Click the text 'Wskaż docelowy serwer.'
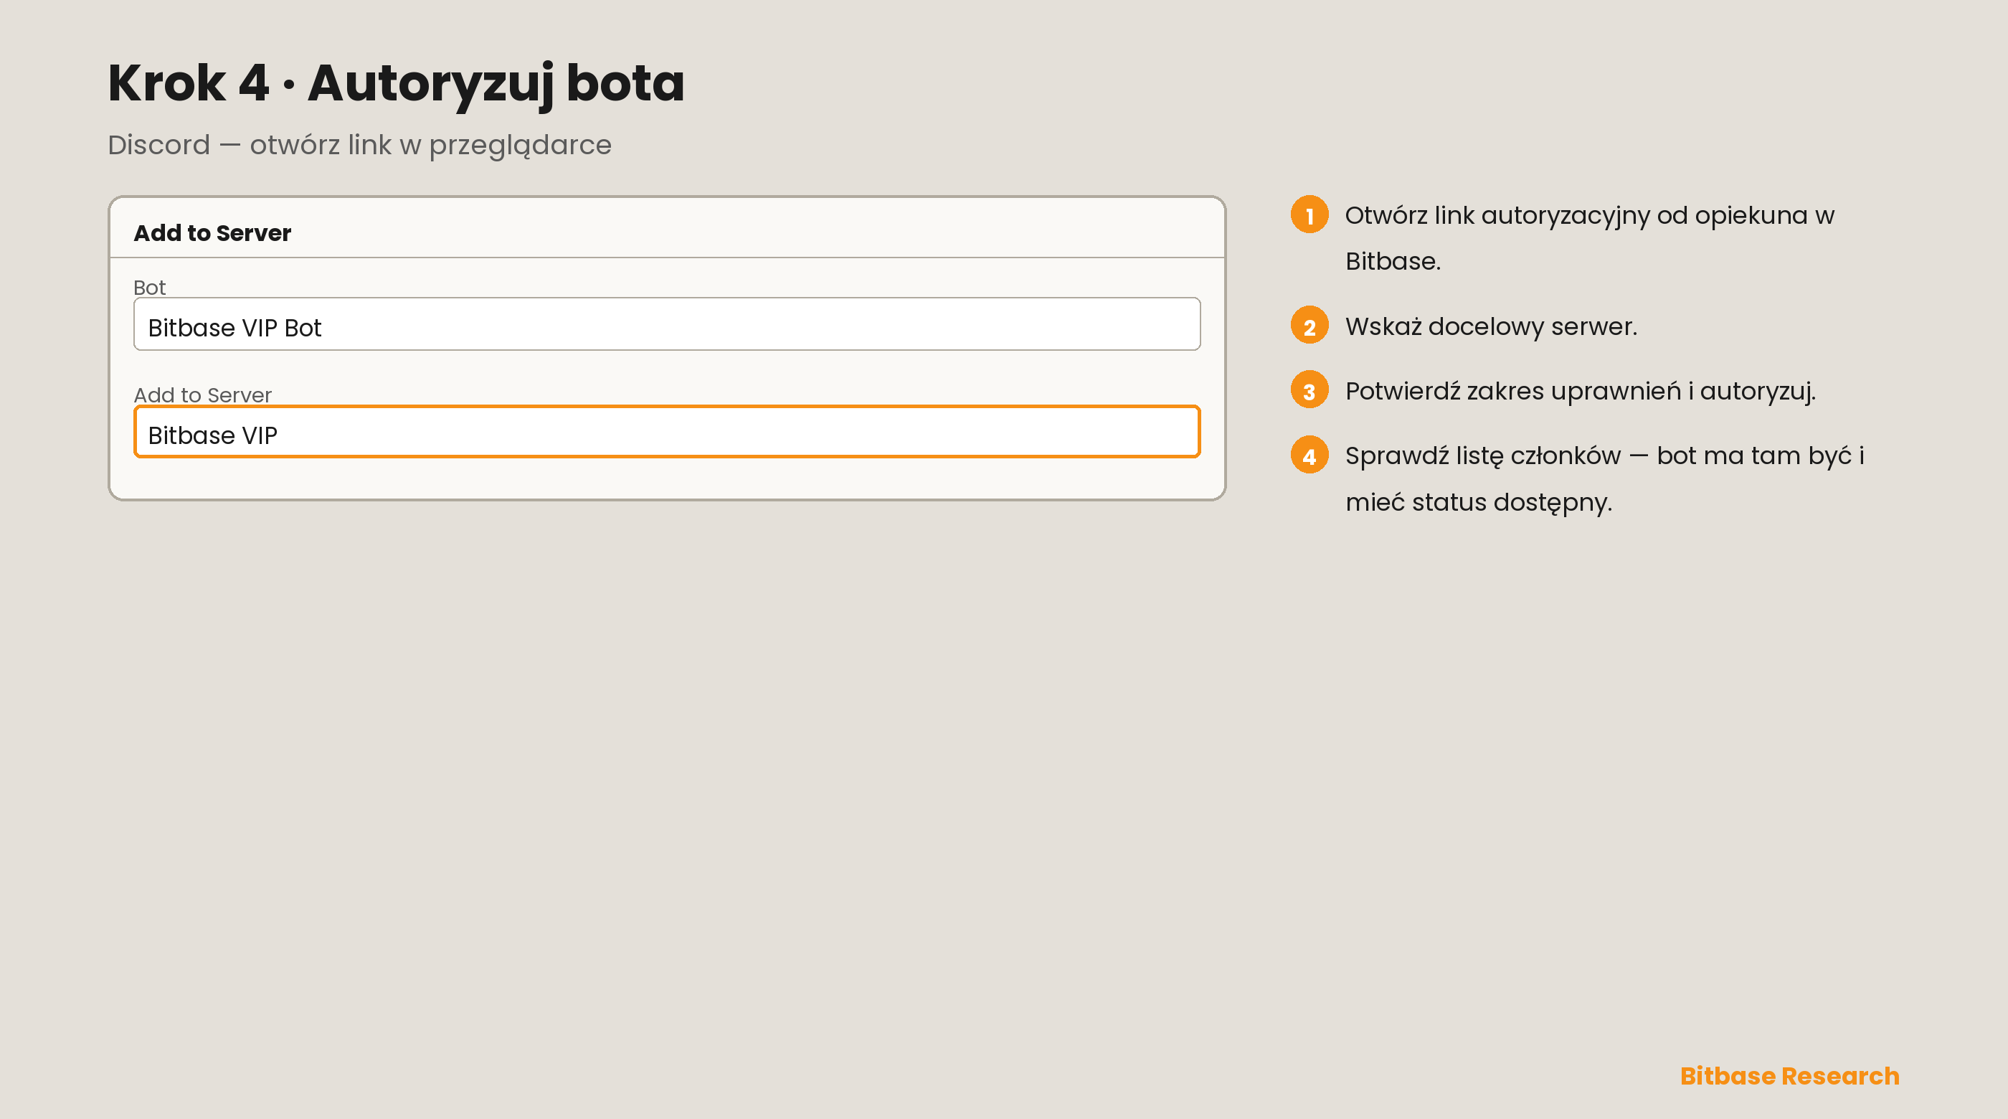 coord(1491,326)
